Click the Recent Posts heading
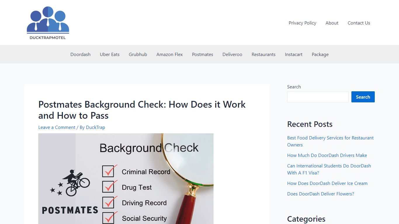 point(310,124)
